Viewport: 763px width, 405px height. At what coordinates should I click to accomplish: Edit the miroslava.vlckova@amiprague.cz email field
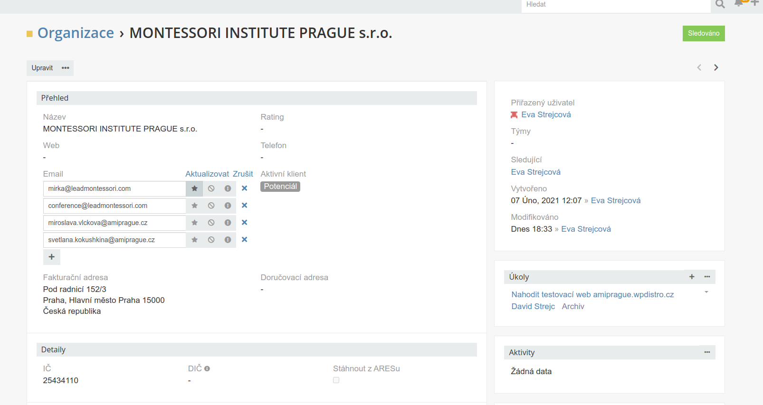pos(114,223)
